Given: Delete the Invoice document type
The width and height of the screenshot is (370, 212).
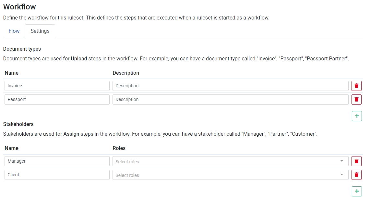Looking at the screenshot, I should click(357, 86).
